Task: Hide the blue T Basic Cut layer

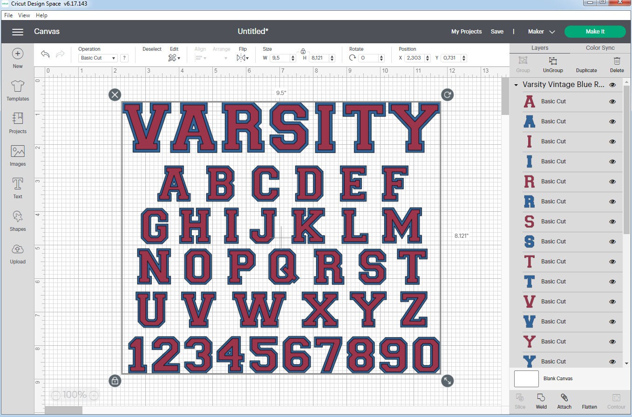Action: (x=612, y=281)
